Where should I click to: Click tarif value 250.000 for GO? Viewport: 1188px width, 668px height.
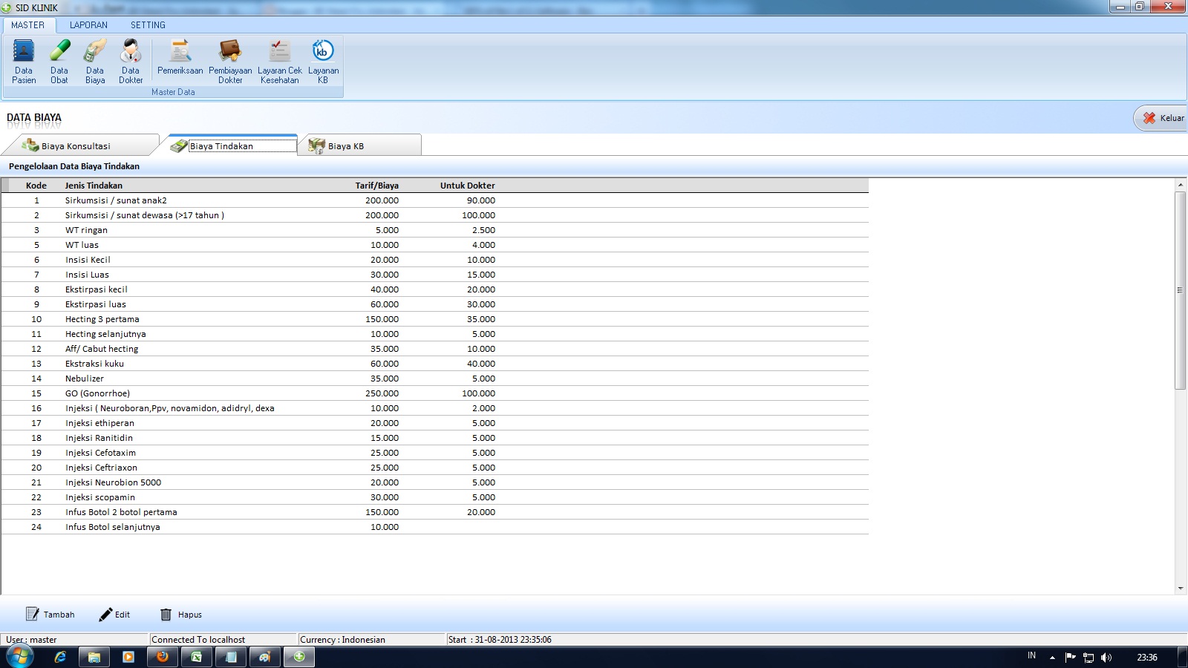(382, 393)
